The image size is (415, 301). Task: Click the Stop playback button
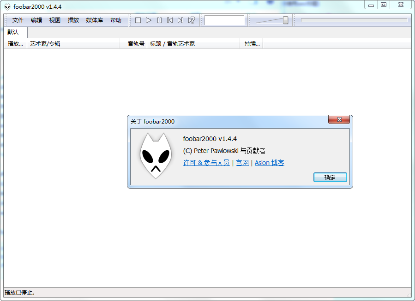click(138, 20)
